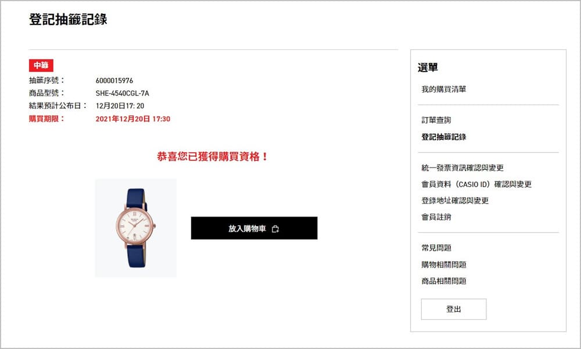Click the model number SHE-4540CGL-7A

click(122, 93)
